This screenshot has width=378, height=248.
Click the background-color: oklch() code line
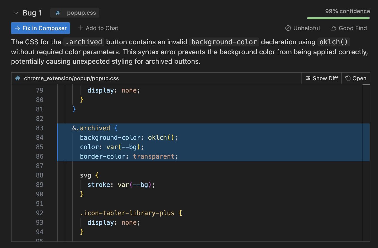click(129, 138)
